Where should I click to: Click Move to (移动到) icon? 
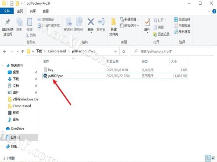pyautogui.click(x=69, y=22)
